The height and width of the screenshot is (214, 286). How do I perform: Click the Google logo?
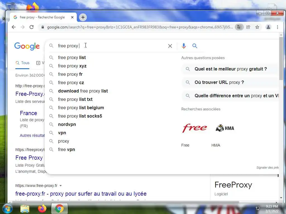click(27, 46)
